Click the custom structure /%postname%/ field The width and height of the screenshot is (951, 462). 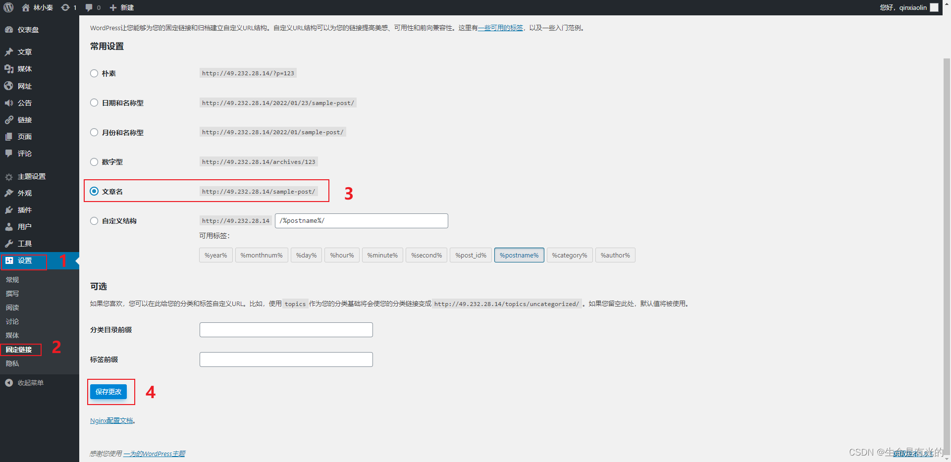tap(362, 221)
